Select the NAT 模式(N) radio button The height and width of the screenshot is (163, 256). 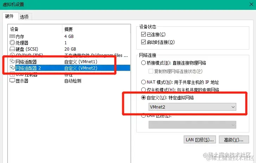coord(143,82)
